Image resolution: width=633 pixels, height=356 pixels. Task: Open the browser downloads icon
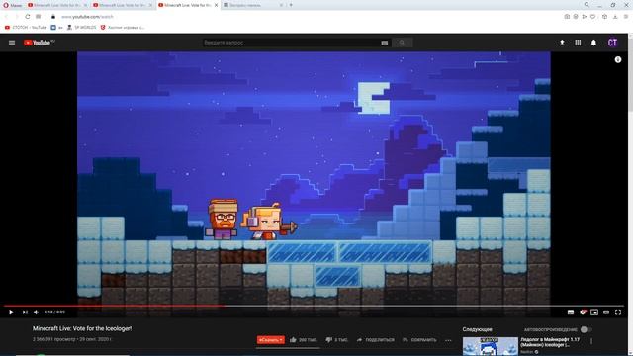point(615,17)
